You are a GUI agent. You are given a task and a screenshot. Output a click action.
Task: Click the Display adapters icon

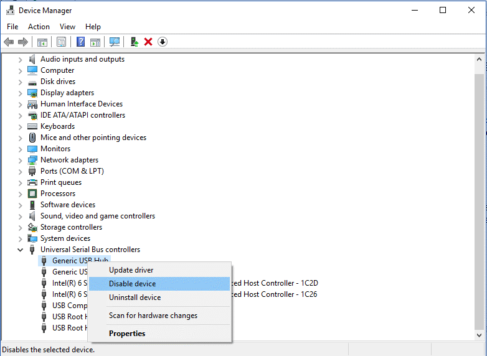[32, 93]
